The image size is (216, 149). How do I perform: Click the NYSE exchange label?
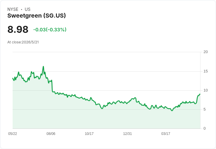(13, 9)
